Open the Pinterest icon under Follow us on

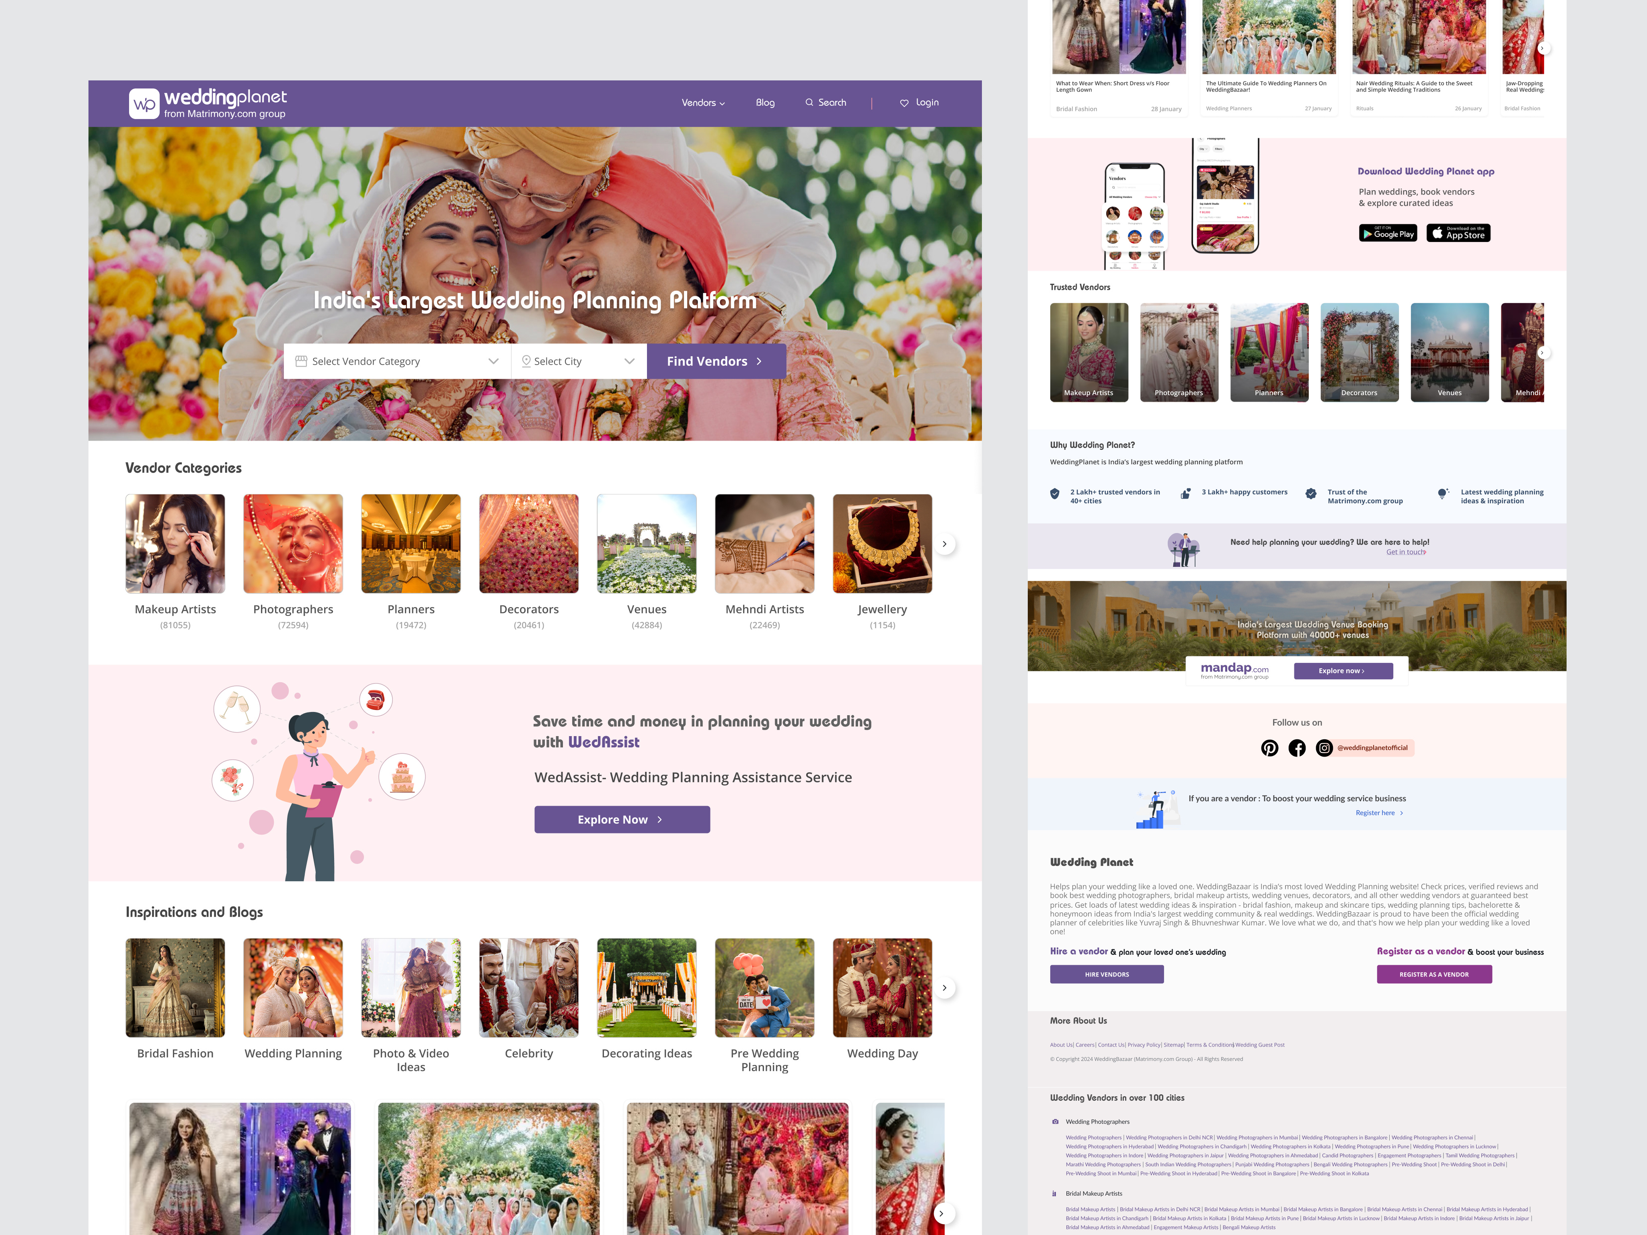pos(1269,747)
